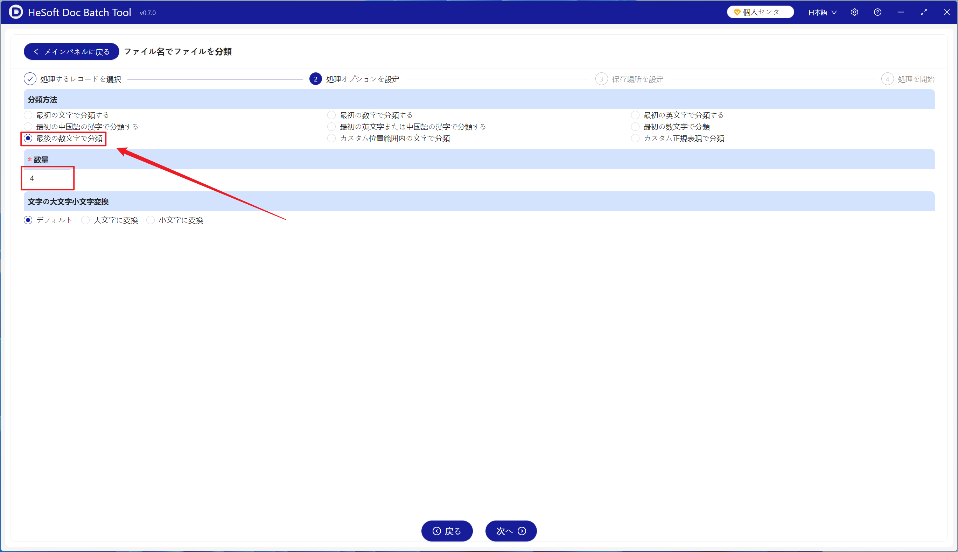
Task: Select 最初の文字で分類する radio option
Action: (x=67, y=115)
